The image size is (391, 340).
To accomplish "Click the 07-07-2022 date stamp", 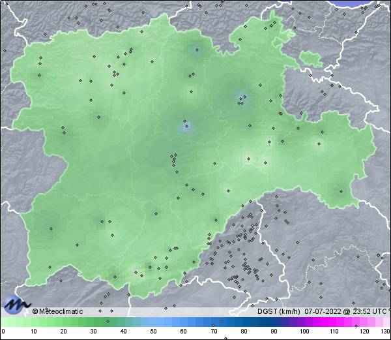I will tap(323, 311).
